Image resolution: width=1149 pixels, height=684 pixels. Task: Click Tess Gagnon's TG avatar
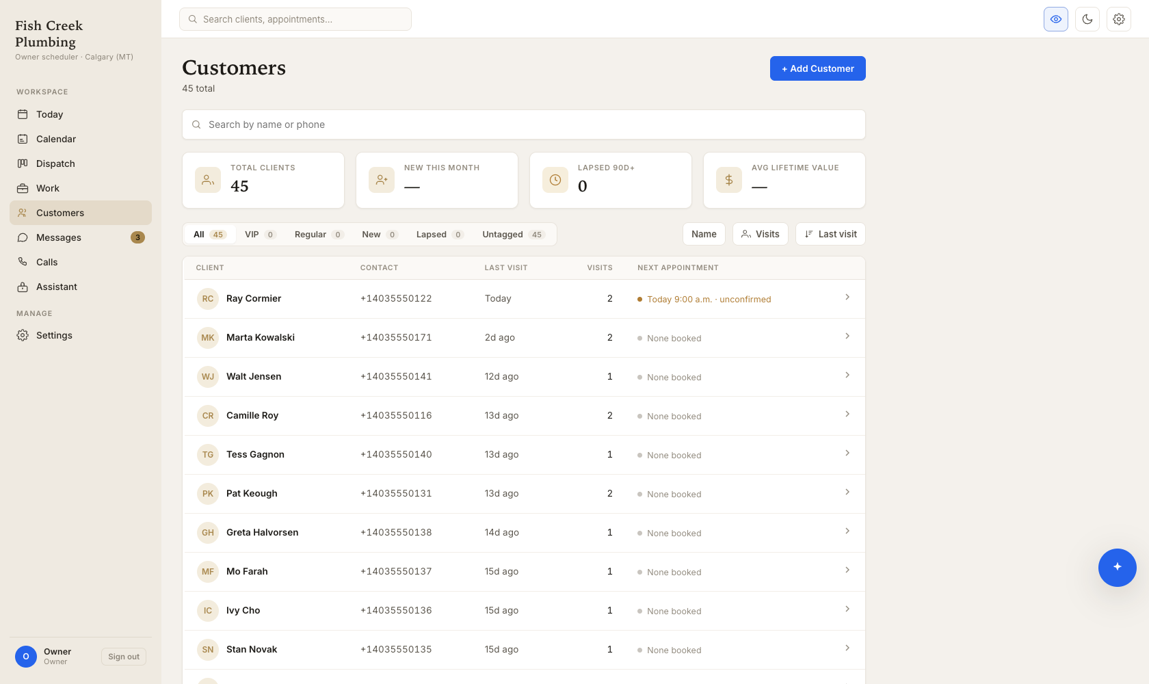pyautogui.click(x=208, y=455)
